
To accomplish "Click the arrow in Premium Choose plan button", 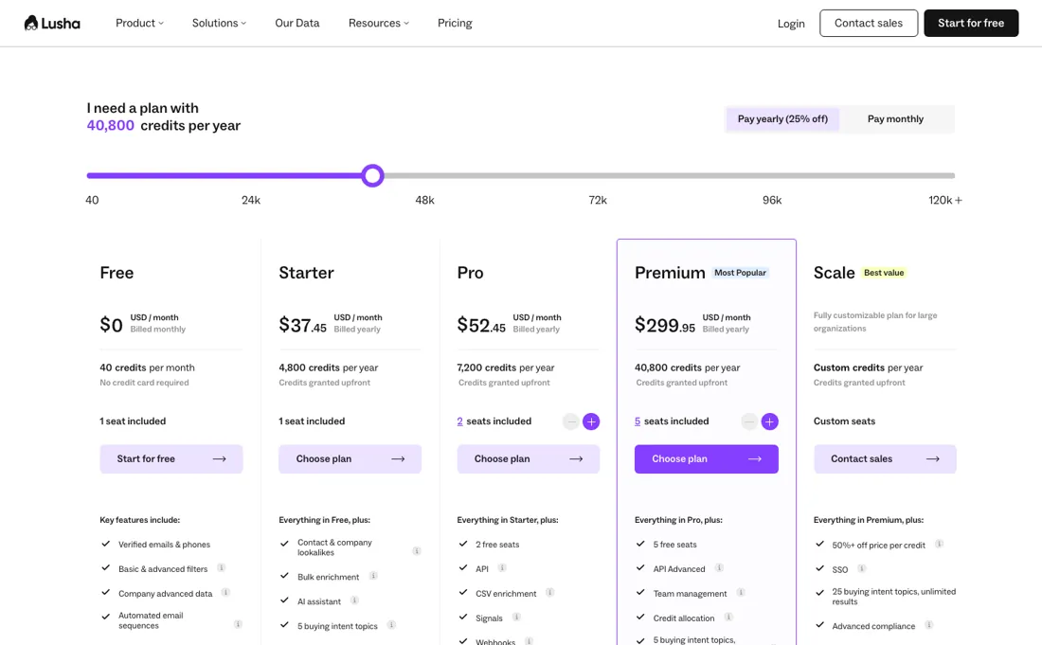I will point(755,459).
